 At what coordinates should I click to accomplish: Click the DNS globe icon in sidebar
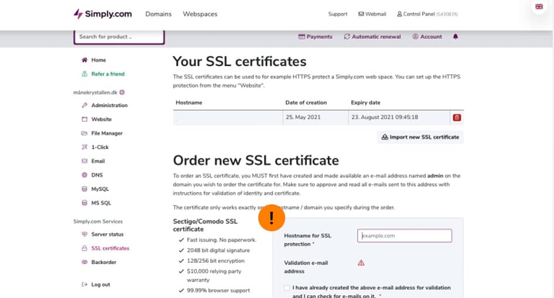[85, 175]
